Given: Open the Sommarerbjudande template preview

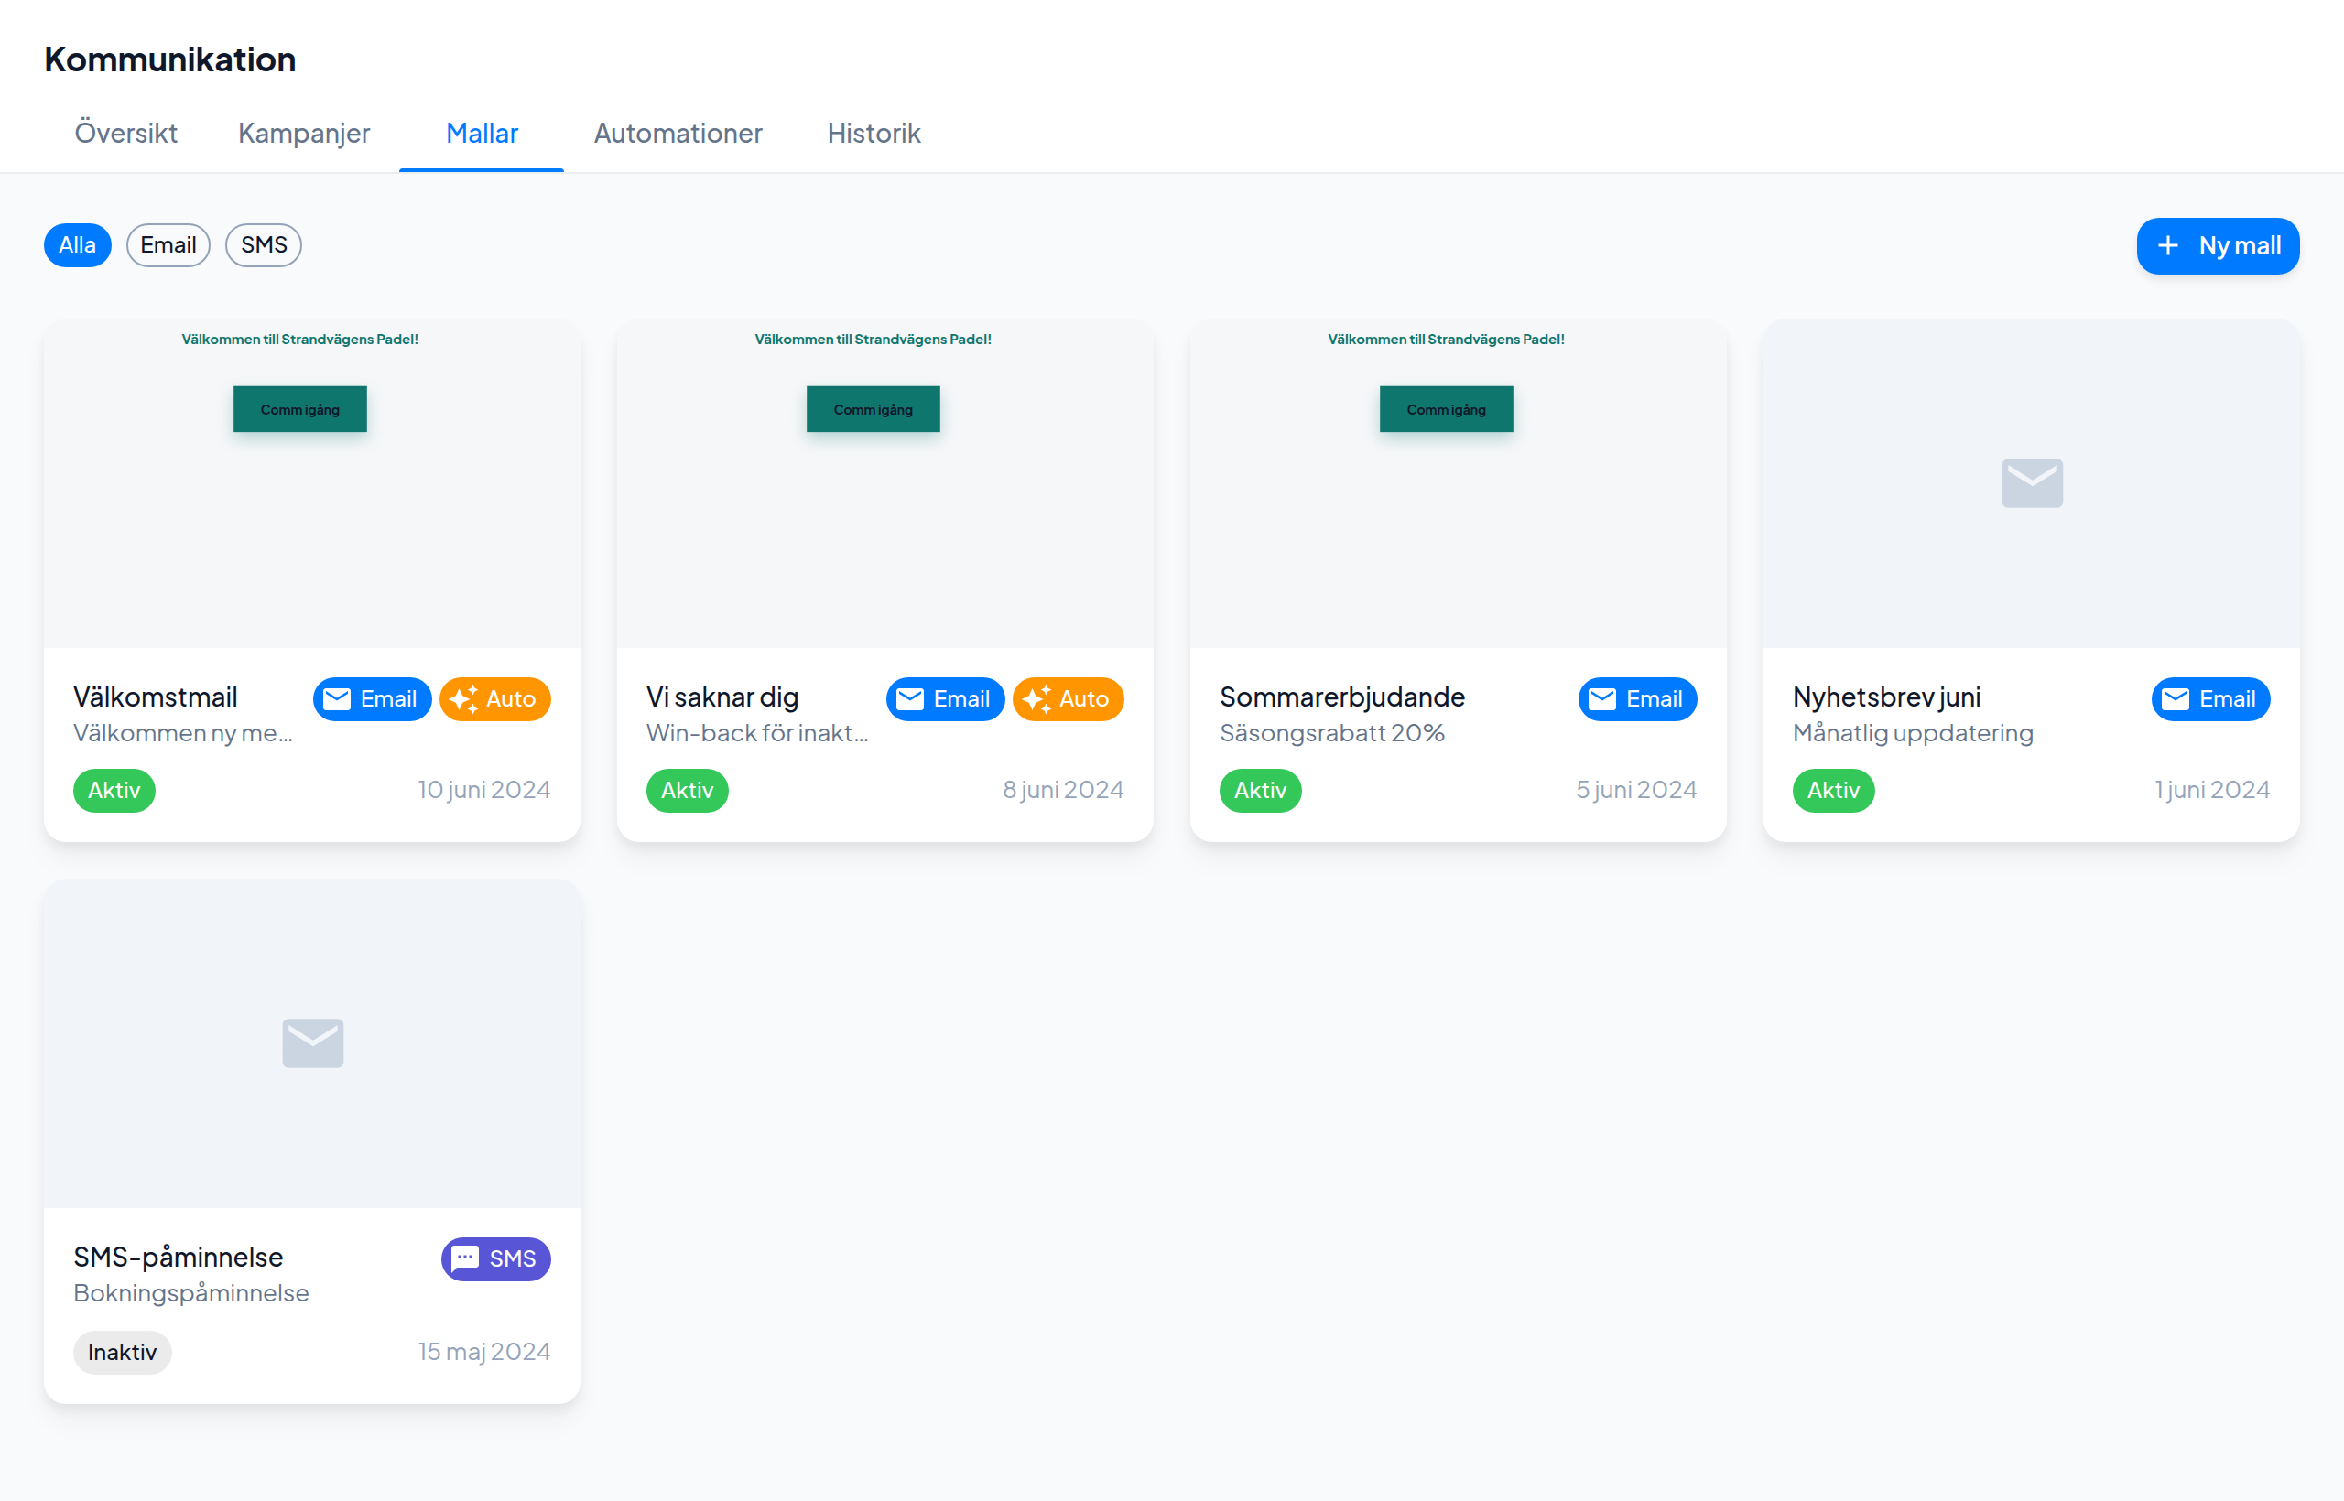Looking at the screenshot, I should (1458, 484).
